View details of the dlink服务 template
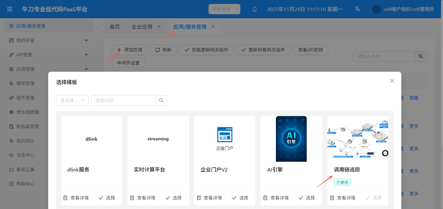 point(76,198)
